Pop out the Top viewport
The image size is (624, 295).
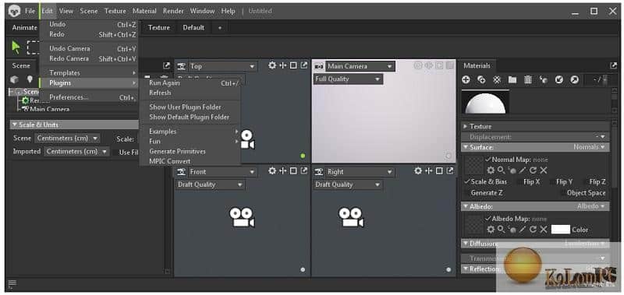pyautogui.click(x=304, y=65)
